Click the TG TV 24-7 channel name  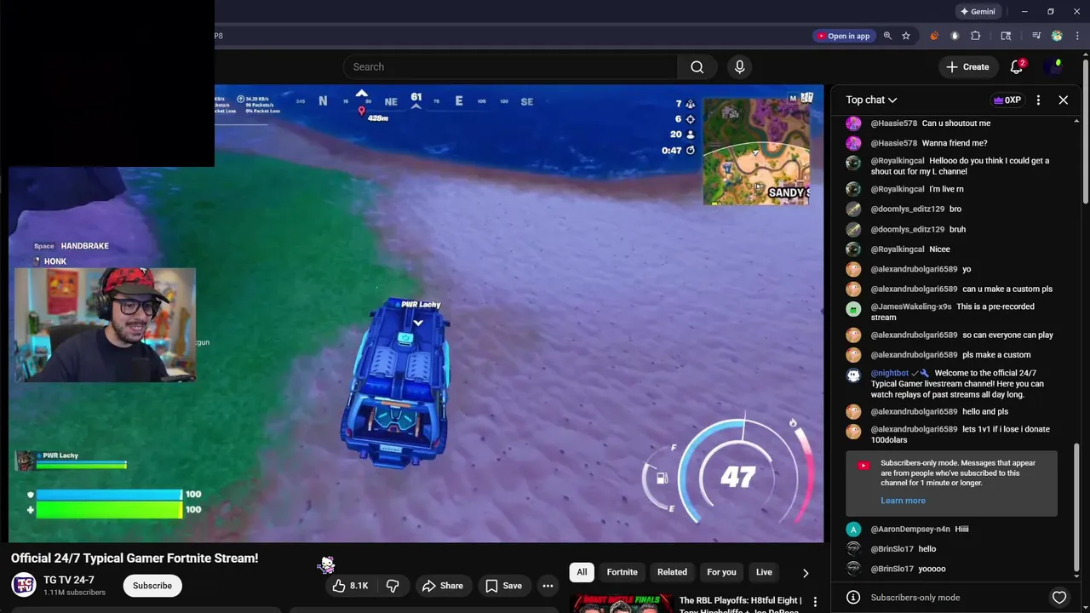click(x=69, y=581)
